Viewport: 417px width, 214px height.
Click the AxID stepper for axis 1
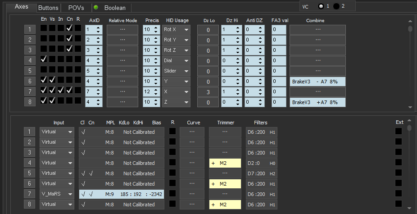(99, 30)
